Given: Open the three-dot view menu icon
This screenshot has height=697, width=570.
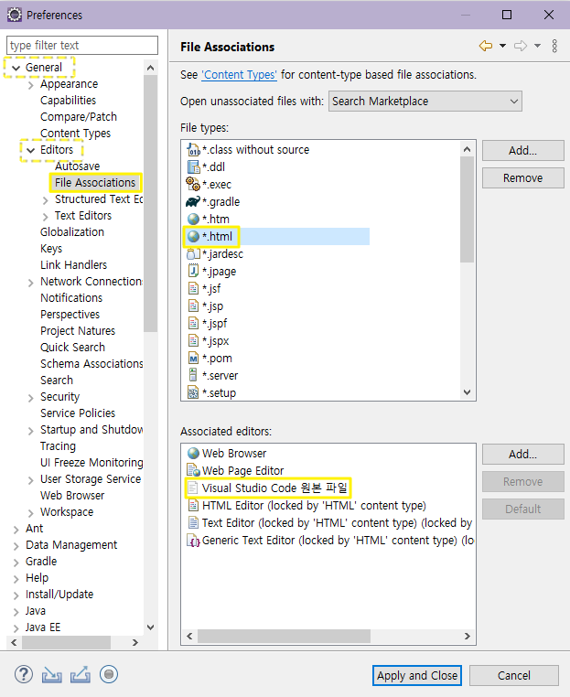Looking at the screenshot, I should pos(554,46).
